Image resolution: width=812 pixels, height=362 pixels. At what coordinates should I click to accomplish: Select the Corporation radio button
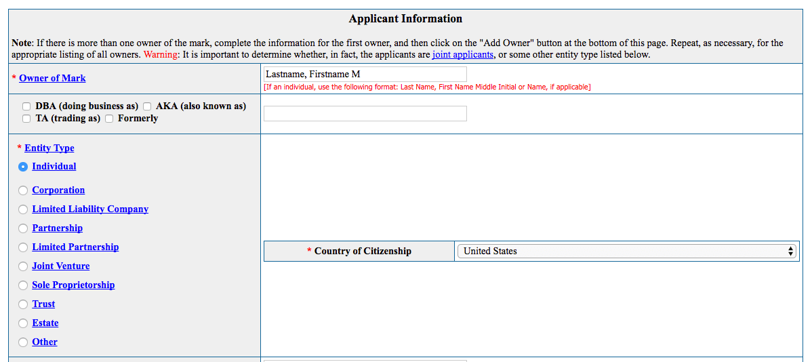23,190
